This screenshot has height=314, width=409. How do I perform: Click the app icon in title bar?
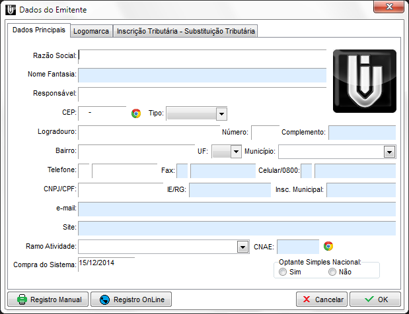click(11, 10)
